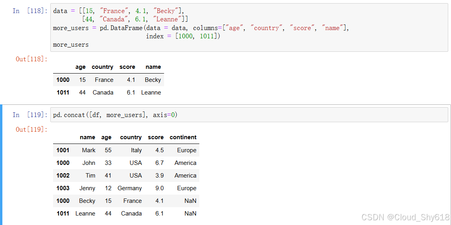Click inside code cell In [119]
This screenshot has width=451, height=225.
(249, 115)
